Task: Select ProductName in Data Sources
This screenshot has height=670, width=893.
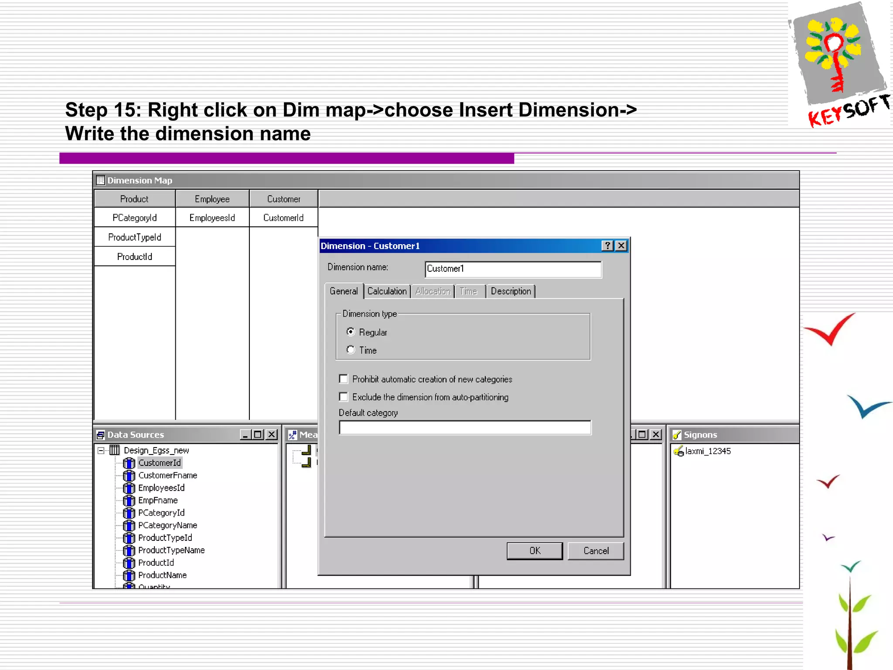Action: pyautogui.click(x=163, y=575)
